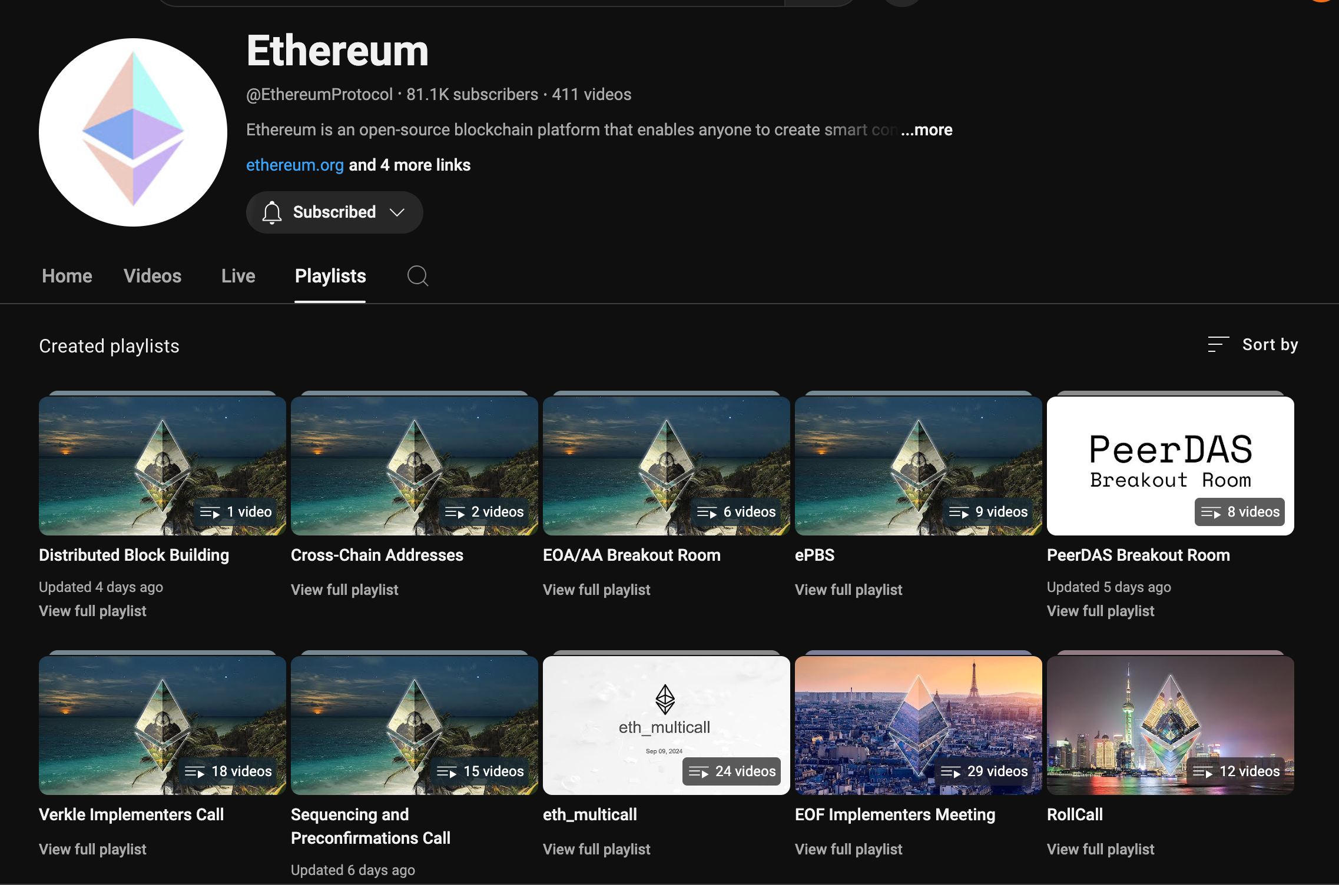
Task: Click the 8 videos badge on PeerDAS
Action: click(x=1239, y=512)
